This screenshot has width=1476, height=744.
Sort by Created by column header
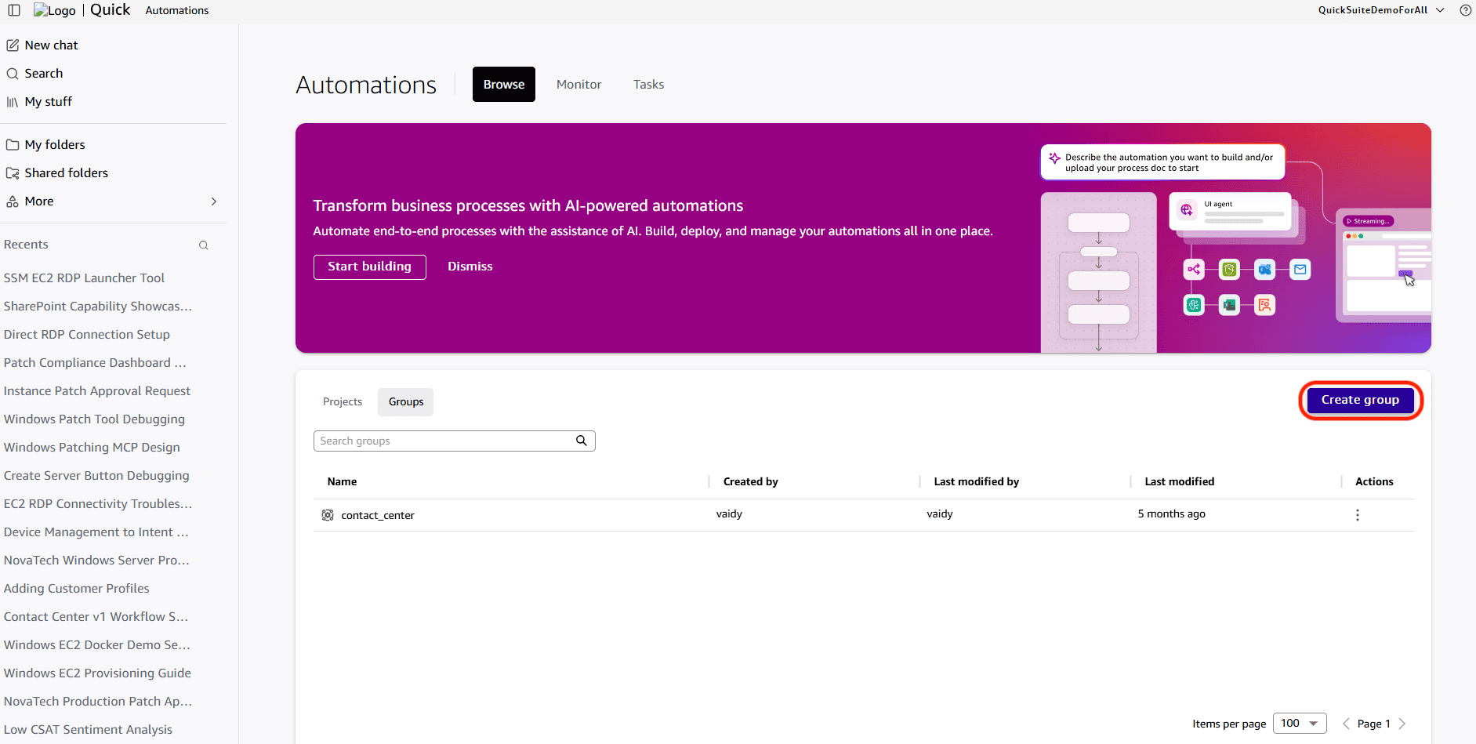[751, 481]
